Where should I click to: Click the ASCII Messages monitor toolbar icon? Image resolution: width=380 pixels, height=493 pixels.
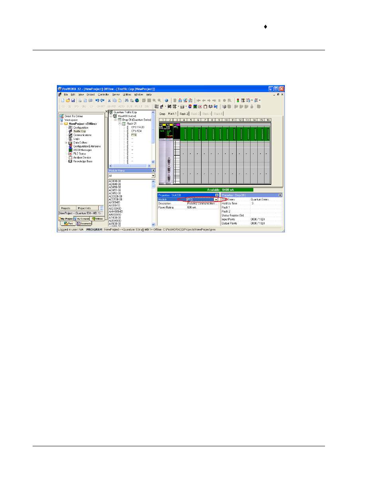(x=195, y=107)
